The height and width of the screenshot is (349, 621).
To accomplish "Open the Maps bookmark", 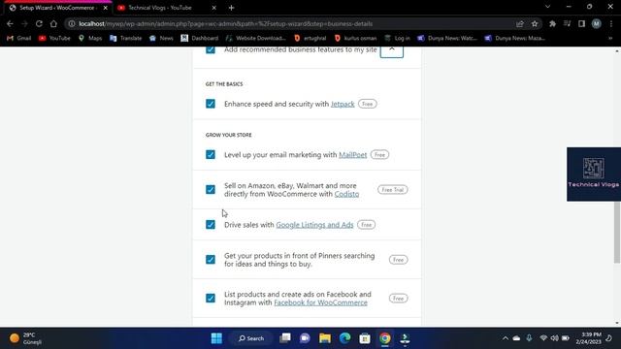I will (x=90, y=38).
